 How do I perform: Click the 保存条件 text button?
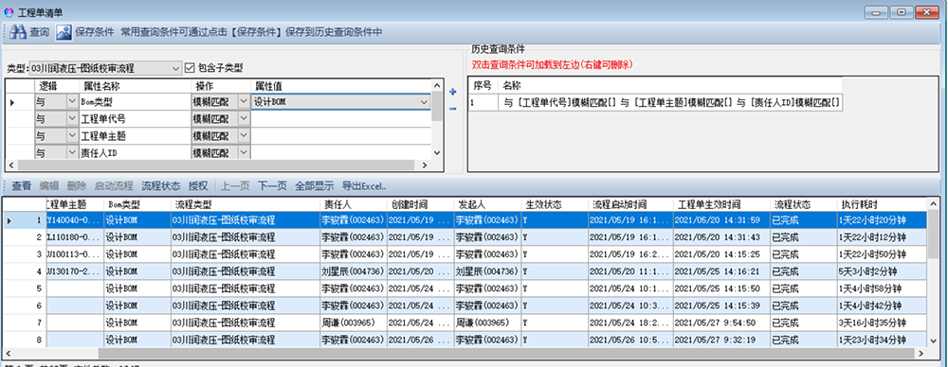(94, 32)
